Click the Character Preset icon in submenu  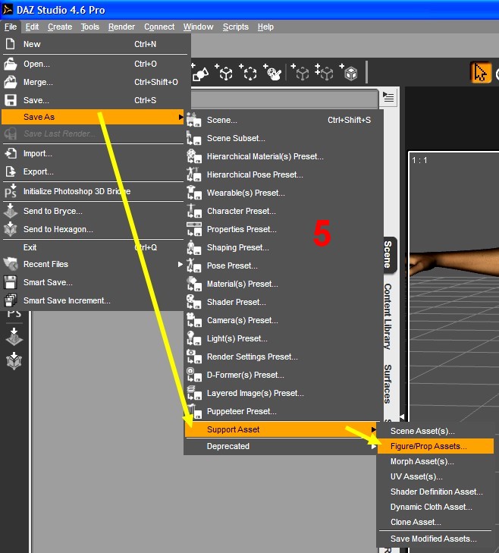[194, 211]
